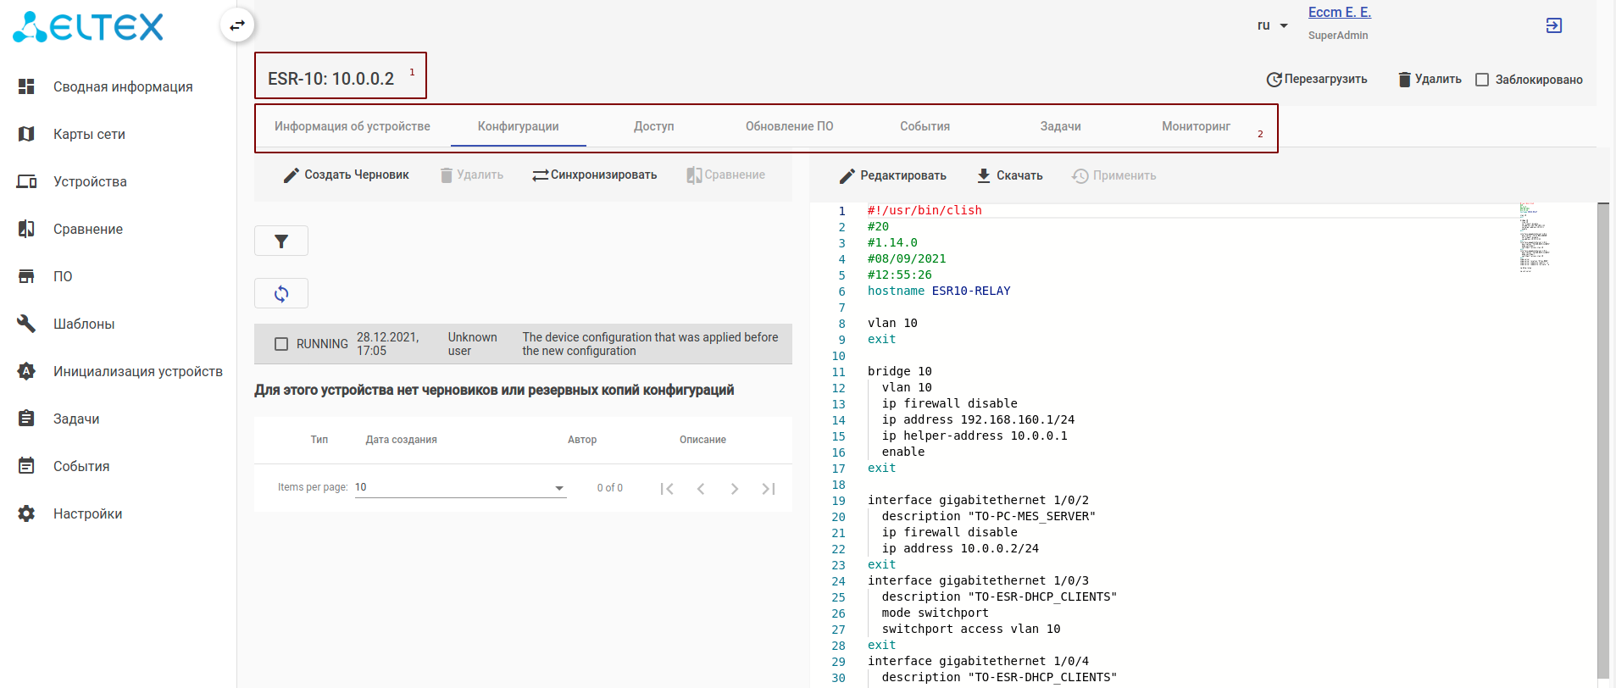Click the Создать Черновик button
Image resolution: width=1616 pixels, height=688 pixels.
[346, 175]
